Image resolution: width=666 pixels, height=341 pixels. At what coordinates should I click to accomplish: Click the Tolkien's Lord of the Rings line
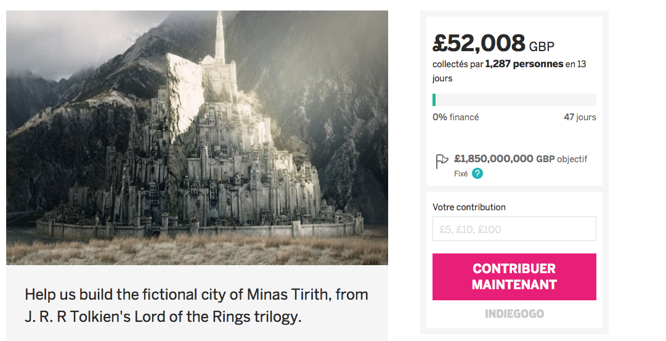click(163, 318)
